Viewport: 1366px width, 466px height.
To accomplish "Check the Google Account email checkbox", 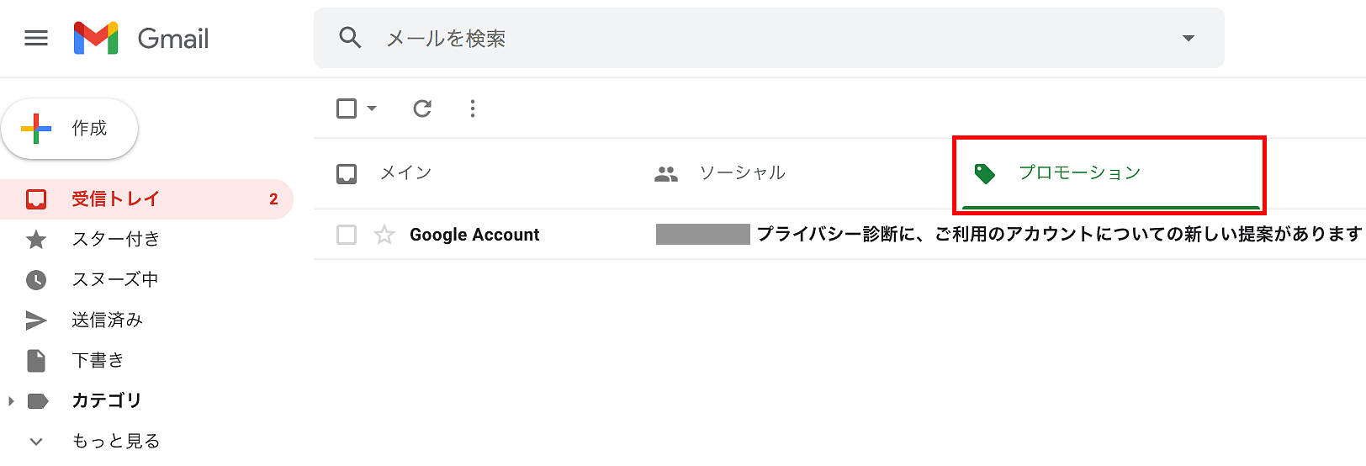I will coord(347,235).
